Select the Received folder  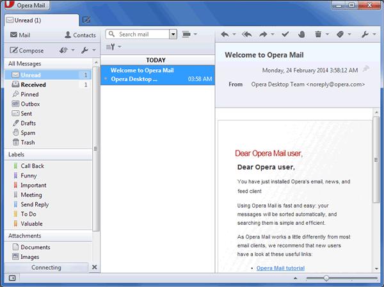48,85
